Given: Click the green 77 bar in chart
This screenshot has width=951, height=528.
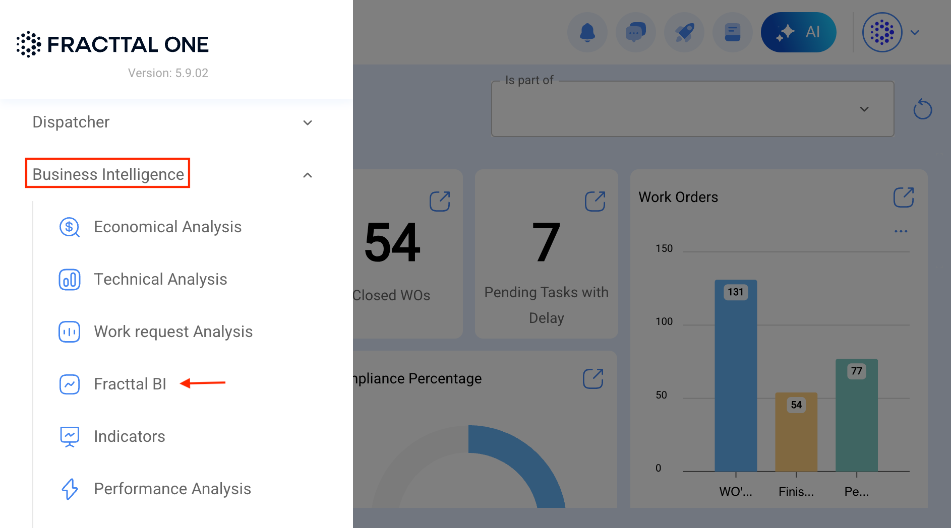Looking at the screenshot, I should coord(857,415).
